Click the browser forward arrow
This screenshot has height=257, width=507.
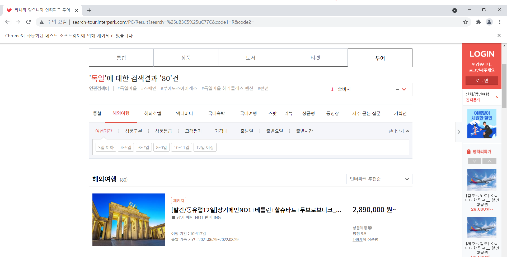(18, 22)
